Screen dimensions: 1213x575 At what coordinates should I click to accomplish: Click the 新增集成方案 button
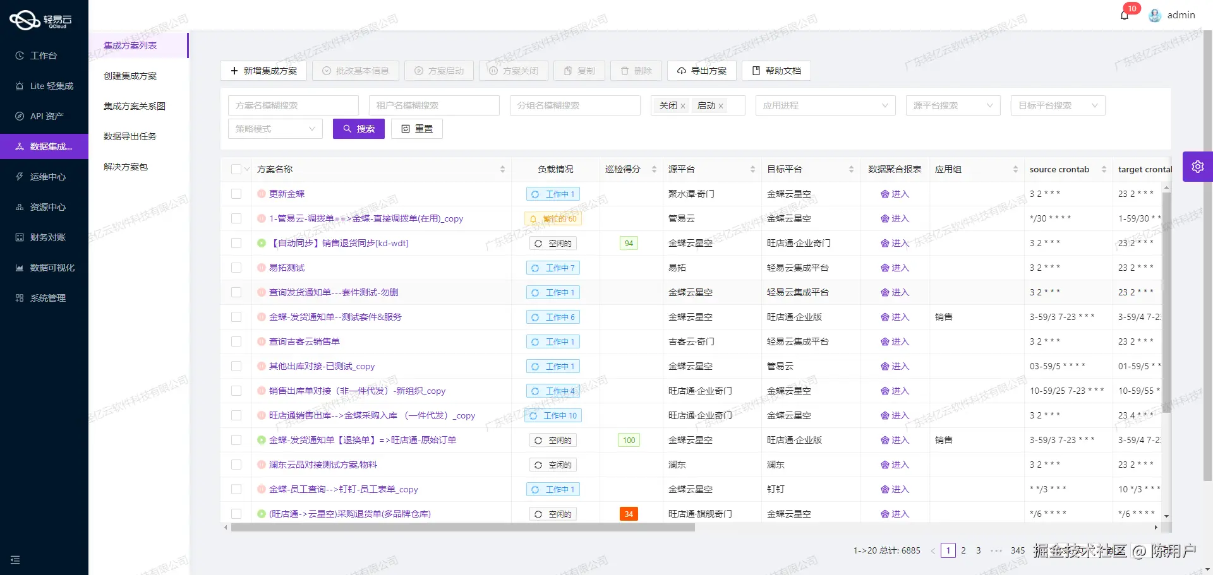point(263,71)
